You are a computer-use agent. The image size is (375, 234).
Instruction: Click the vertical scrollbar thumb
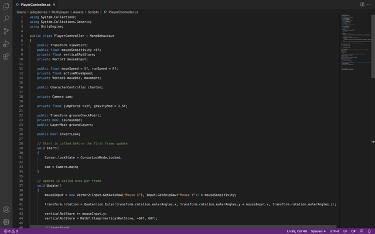373,46
